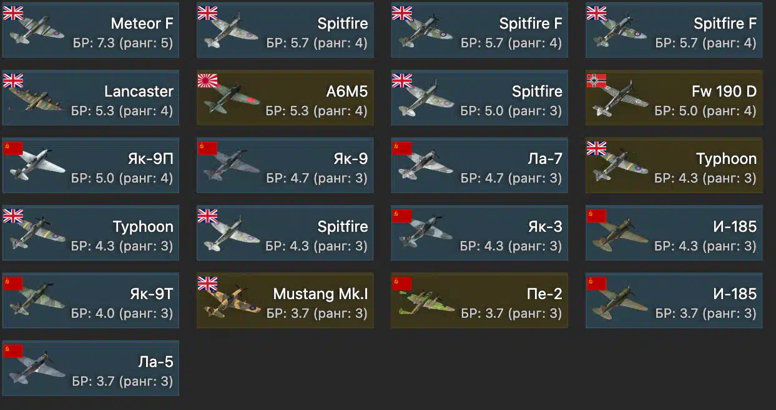Open the И-185 card with BR 4.3
This screenshot has width=776, height=410.
[674, 232]
